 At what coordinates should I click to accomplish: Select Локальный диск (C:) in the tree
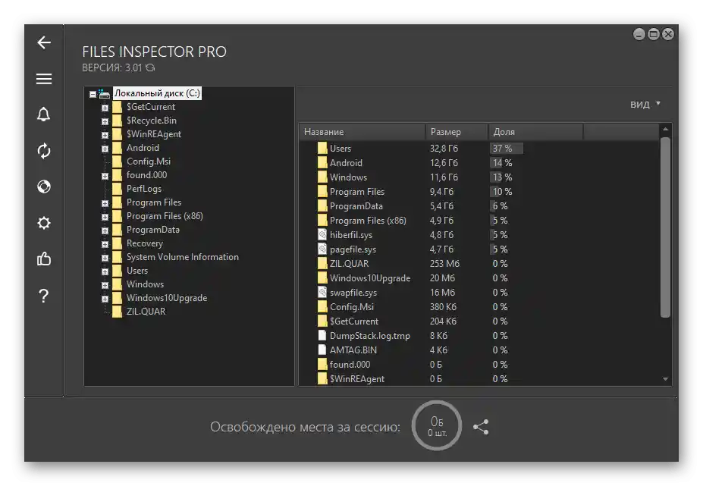click(157, 93)
